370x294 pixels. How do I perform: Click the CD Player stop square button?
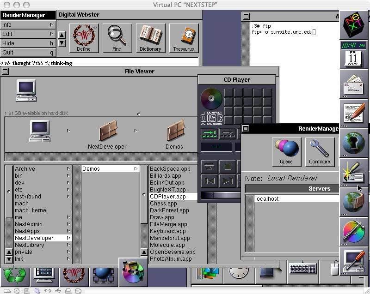tap(228, 167)
